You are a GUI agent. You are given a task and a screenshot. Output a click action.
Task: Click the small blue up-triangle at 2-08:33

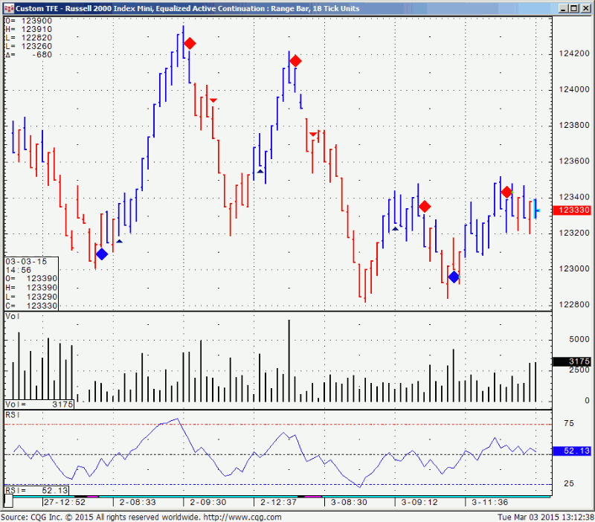(x=119, y=241)
